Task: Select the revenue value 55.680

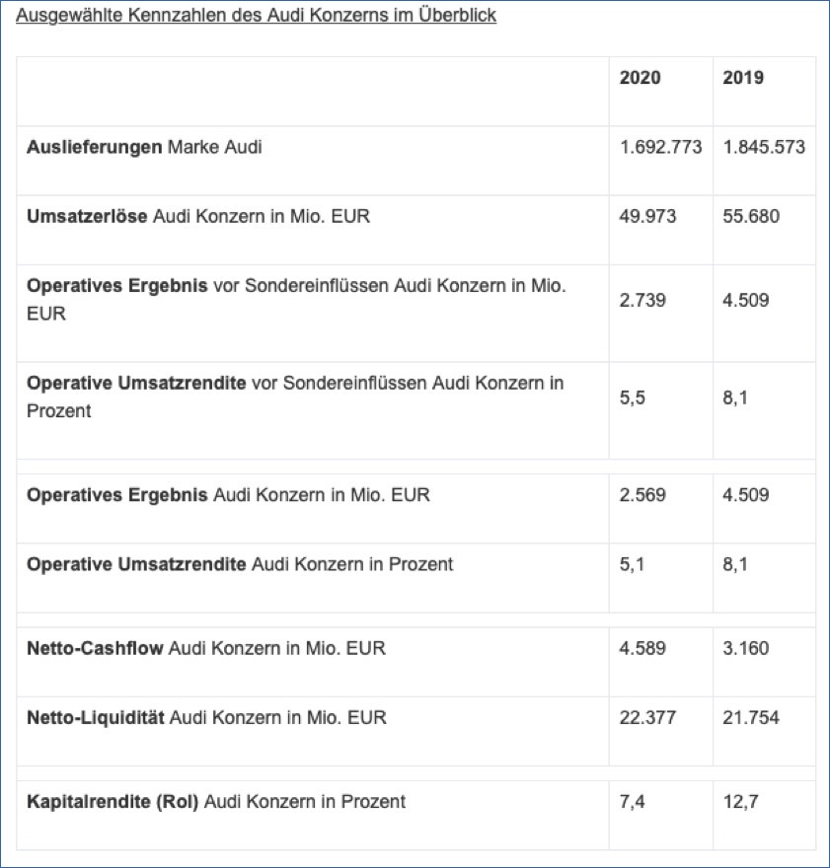Action: [751, 216]
